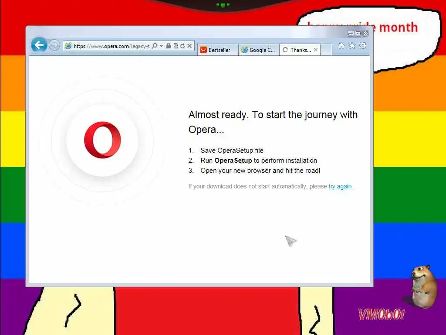
Task: Minimize the Internet Explorer window
Action: pos(351,33)
